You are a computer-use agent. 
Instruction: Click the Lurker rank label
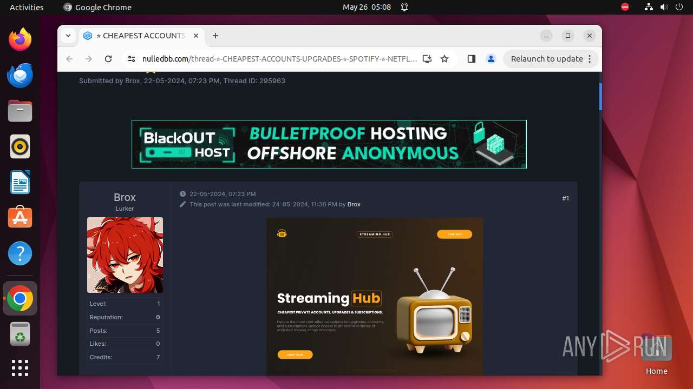point(125,209)
